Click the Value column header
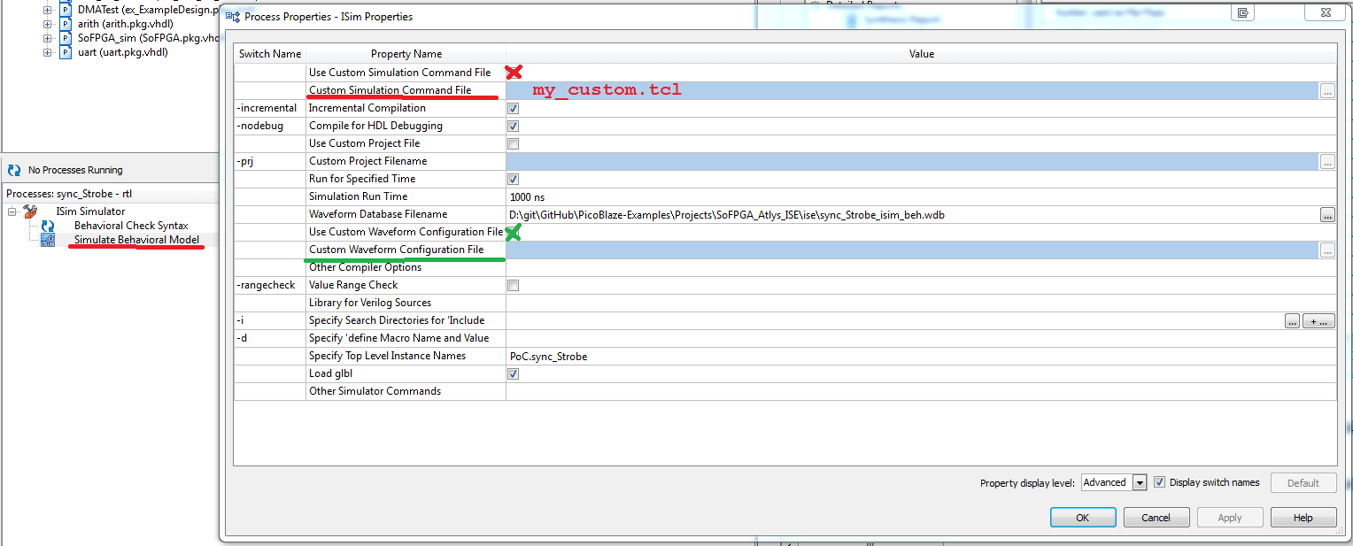 (922, 54)
